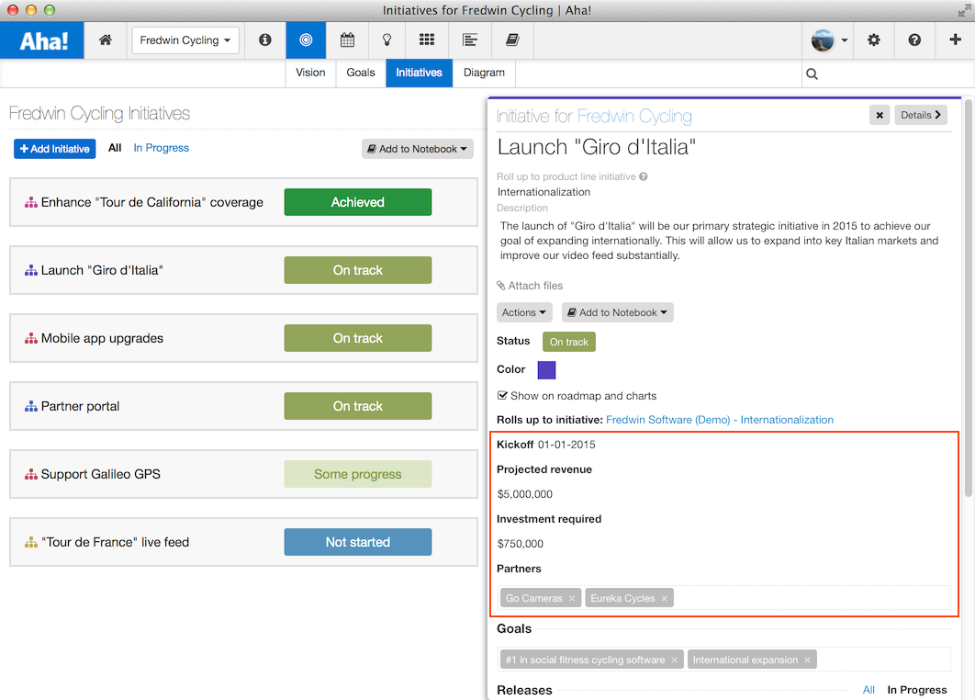Select the Initiatives tab

(419, 73)
